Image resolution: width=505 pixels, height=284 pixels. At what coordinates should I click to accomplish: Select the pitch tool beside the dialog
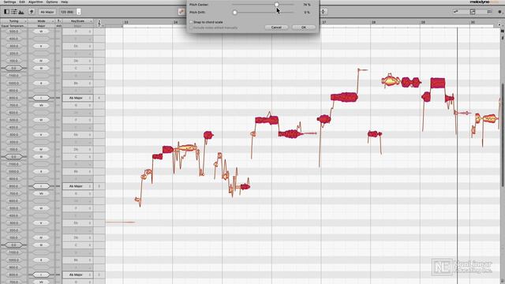point(181,12)
